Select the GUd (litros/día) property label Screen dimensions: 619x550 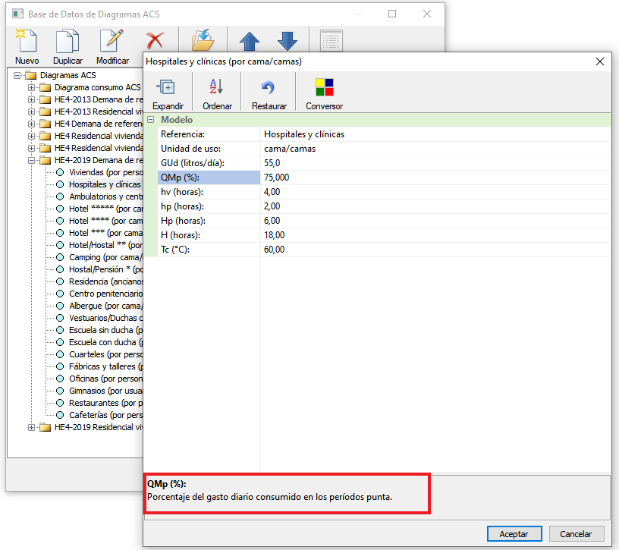pyautogui.click(x=209, y=163)
